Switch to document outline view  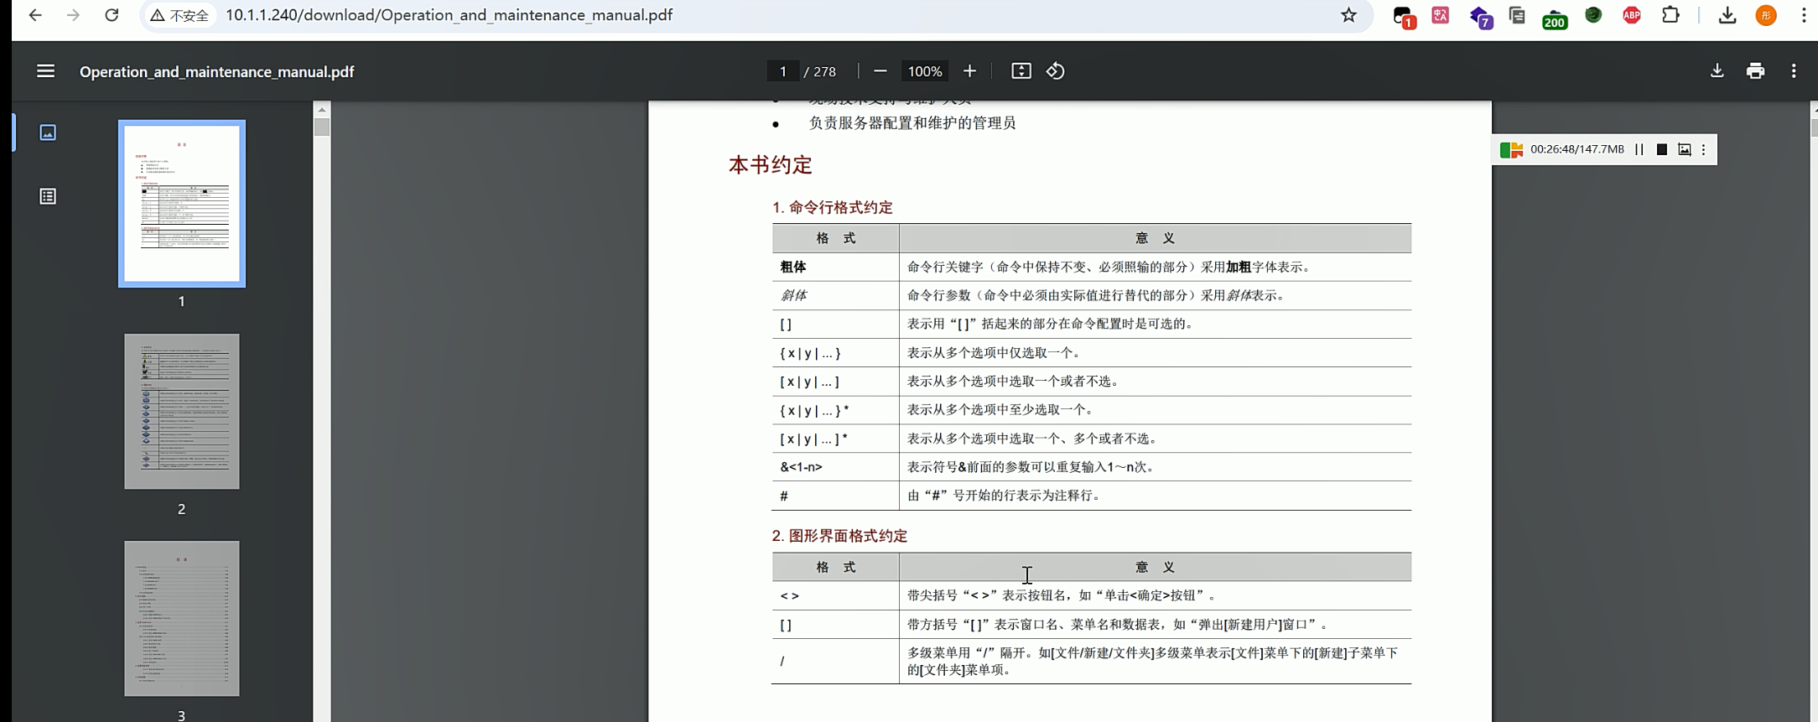(48, 196)
